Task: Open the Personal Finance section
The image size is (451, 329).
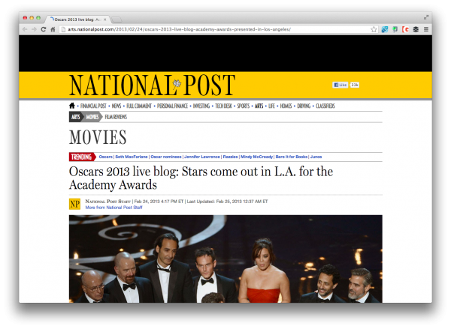Action: (x=172, y=106)
